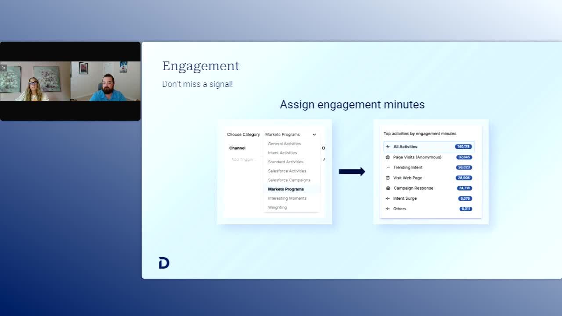Image resolution: width=562 pixels, height=316 pixels.
Task: Click the Trending Intent line-chart icon
Action: tap(388, 167)
